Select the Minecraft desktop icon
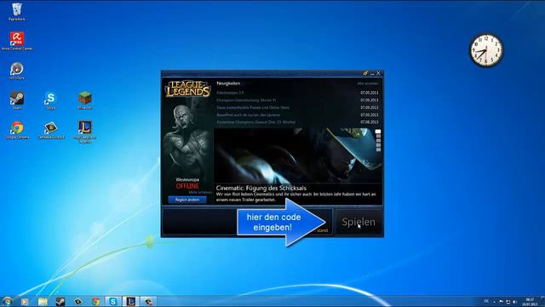 click(85, 100)
